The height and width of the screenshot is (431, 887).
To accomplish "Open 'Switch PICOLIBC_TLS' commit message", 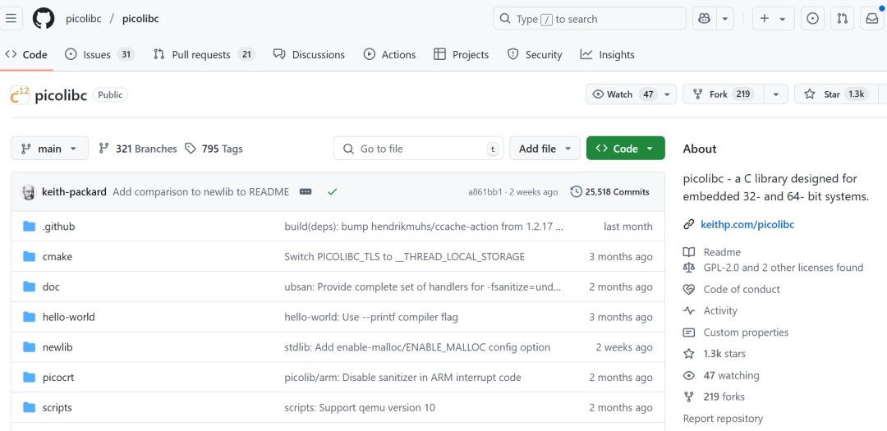I will point(404,256).
